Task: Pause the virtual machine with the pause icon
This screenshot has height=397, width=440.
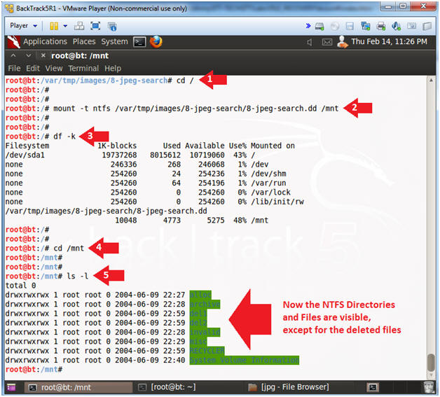Action: (x=54, y=26)
